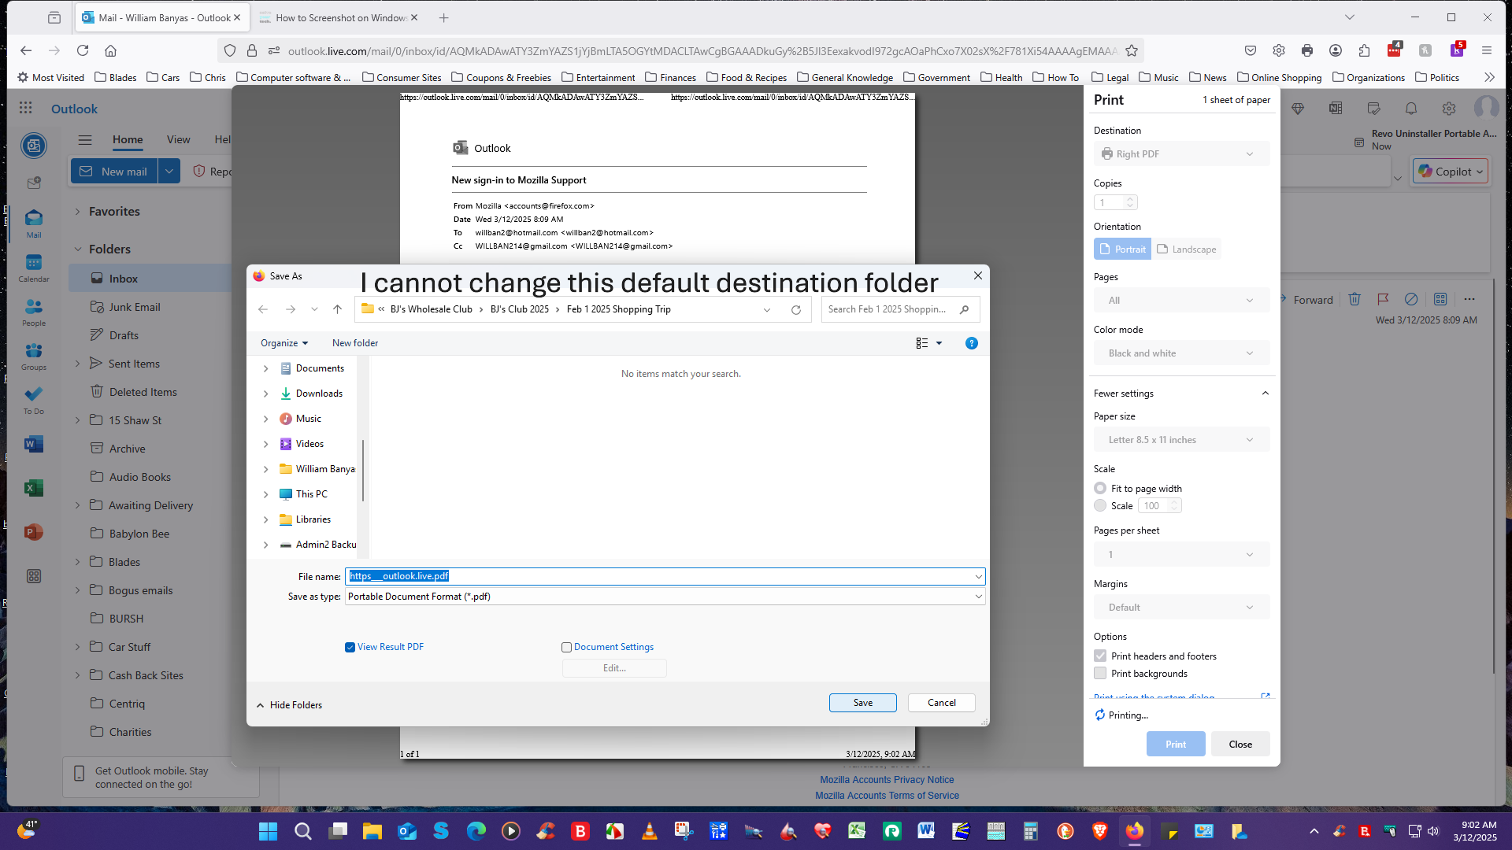
Task: Expand the Documents tree node
Action: pyautogui.click(x=265, y=368)
